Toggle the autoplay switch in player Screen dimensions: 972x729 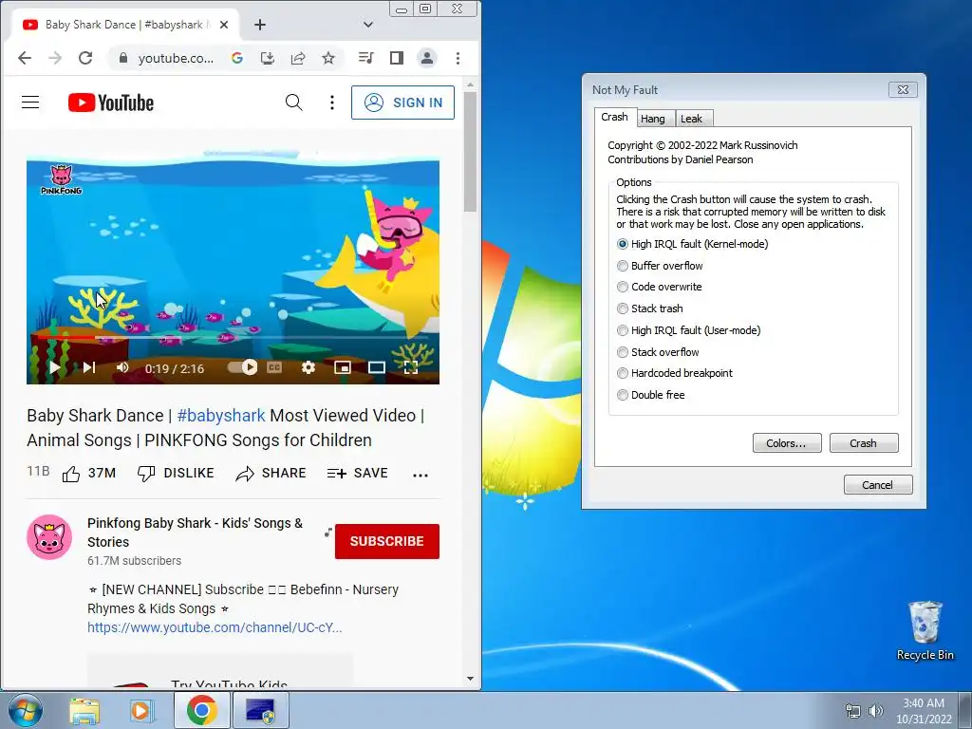(x=242, y=367)
